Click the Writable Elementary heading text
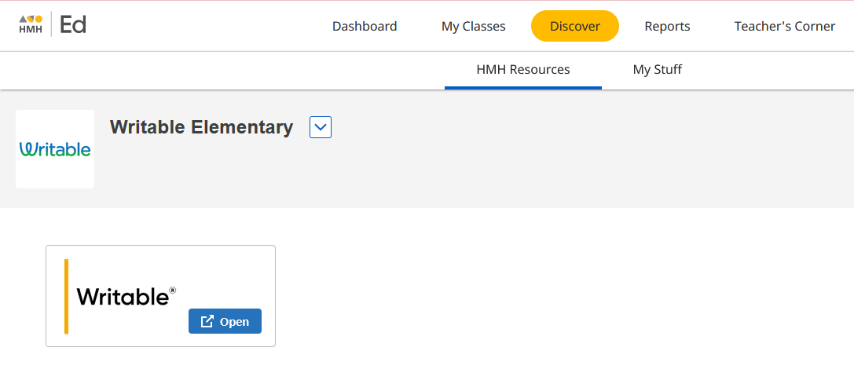This screenshot has height=369, width=854. tap(201, 127)
